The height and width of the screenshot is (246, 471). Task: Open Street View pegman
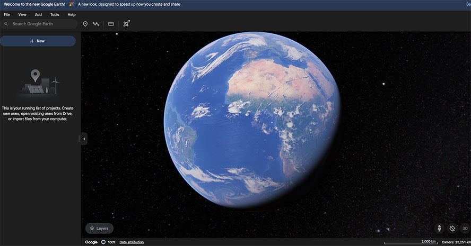coord(439,229)
